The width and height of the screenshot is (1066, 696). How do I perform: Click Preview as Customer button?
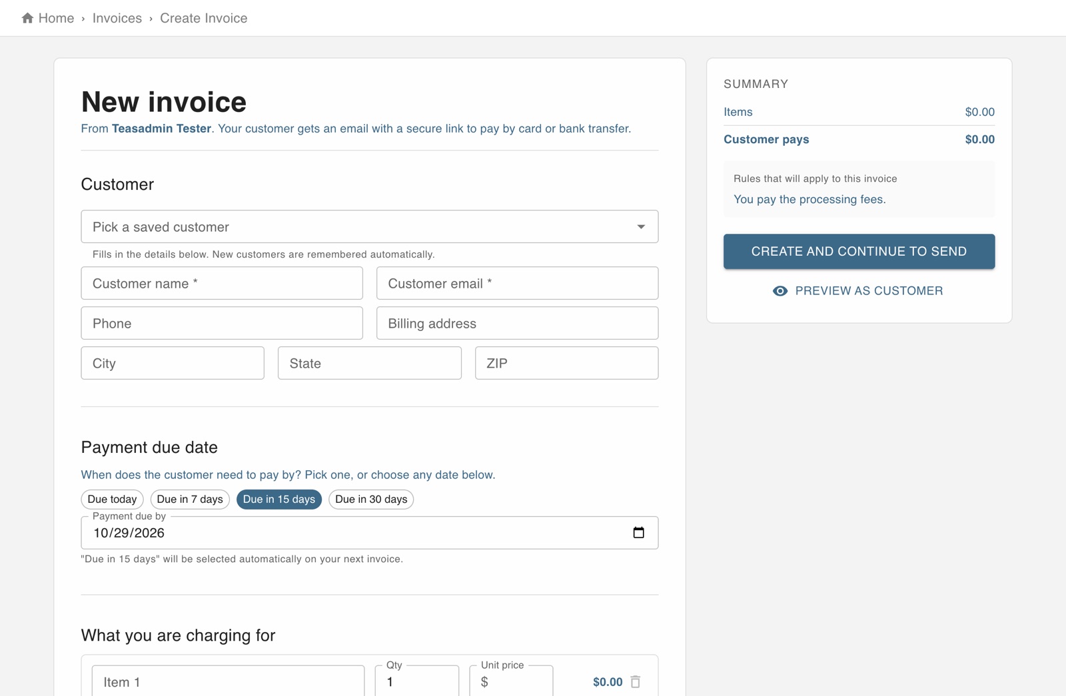pyautogui.click(x=859, y=291)
